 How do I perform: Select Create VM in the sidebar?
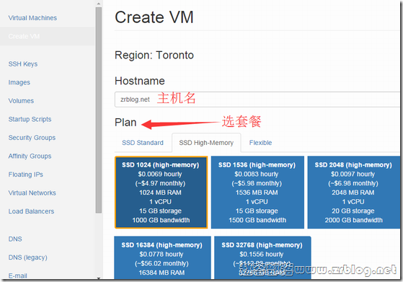[x=24, y=36]
